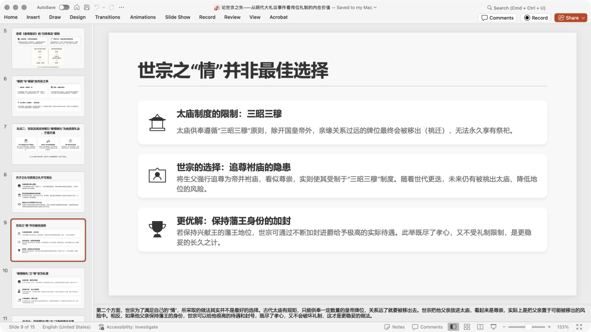
Task: Select slide 5 thumbnail
Action: point(48,48)
